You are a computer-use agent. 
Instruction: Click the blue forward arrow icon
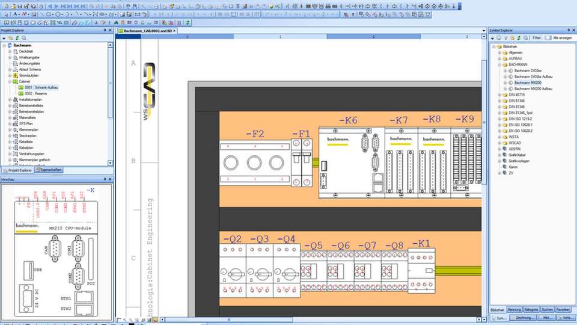(56, 6)
